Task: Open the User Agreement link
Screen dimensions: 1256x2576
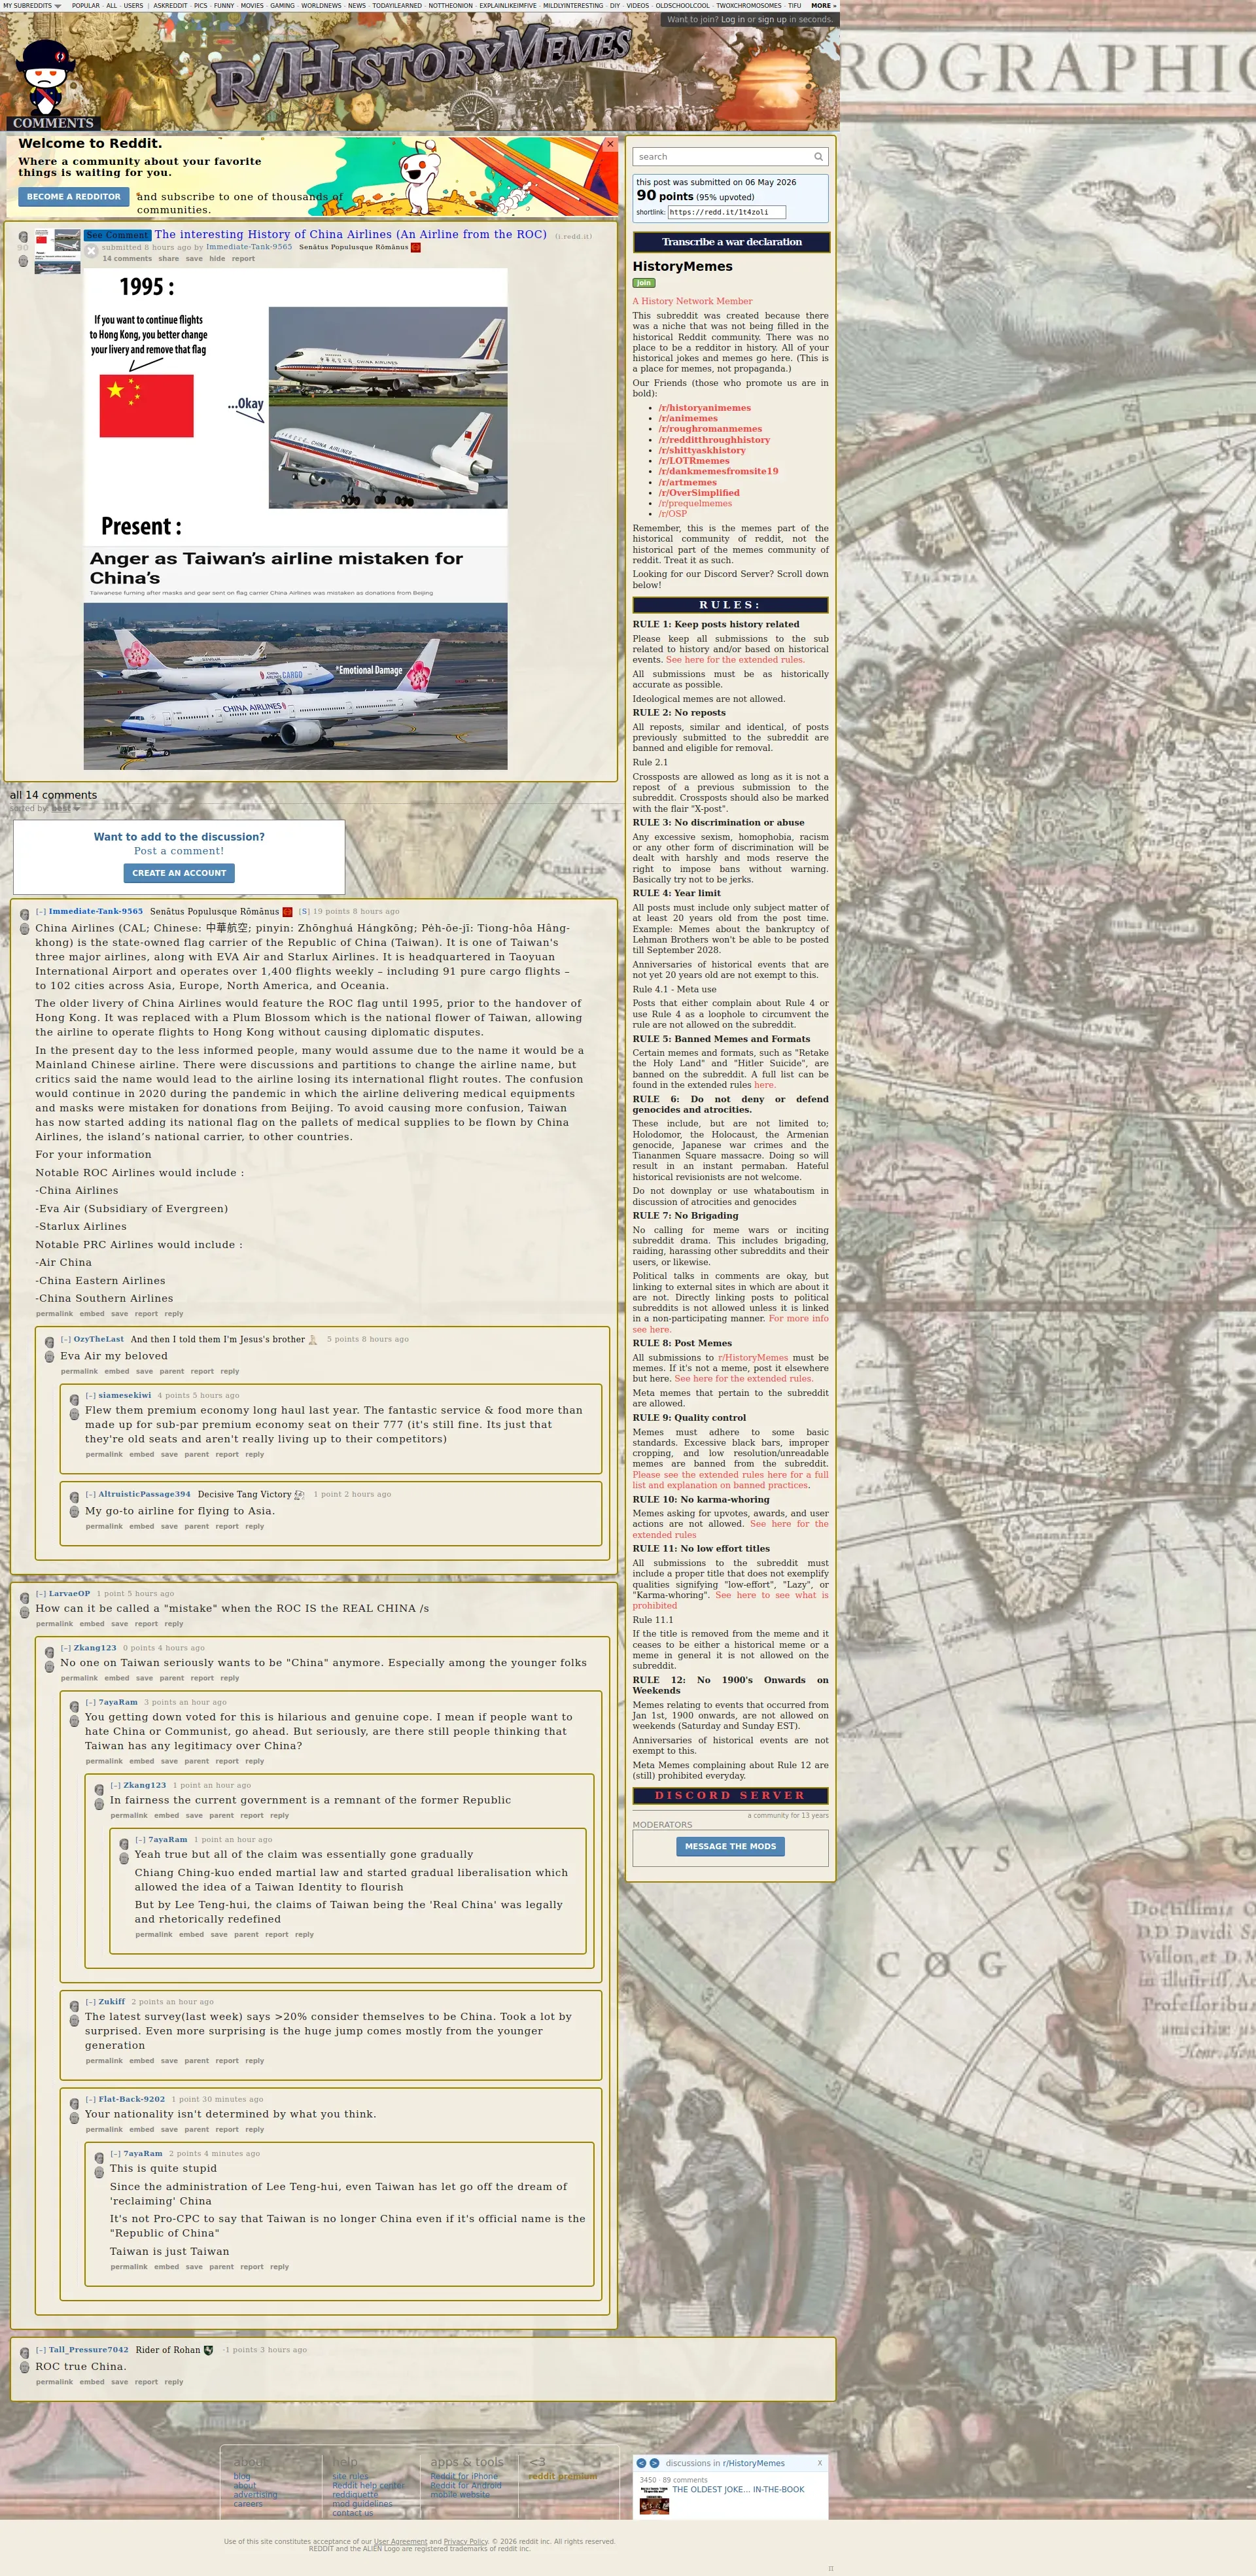Action: 400,2541
